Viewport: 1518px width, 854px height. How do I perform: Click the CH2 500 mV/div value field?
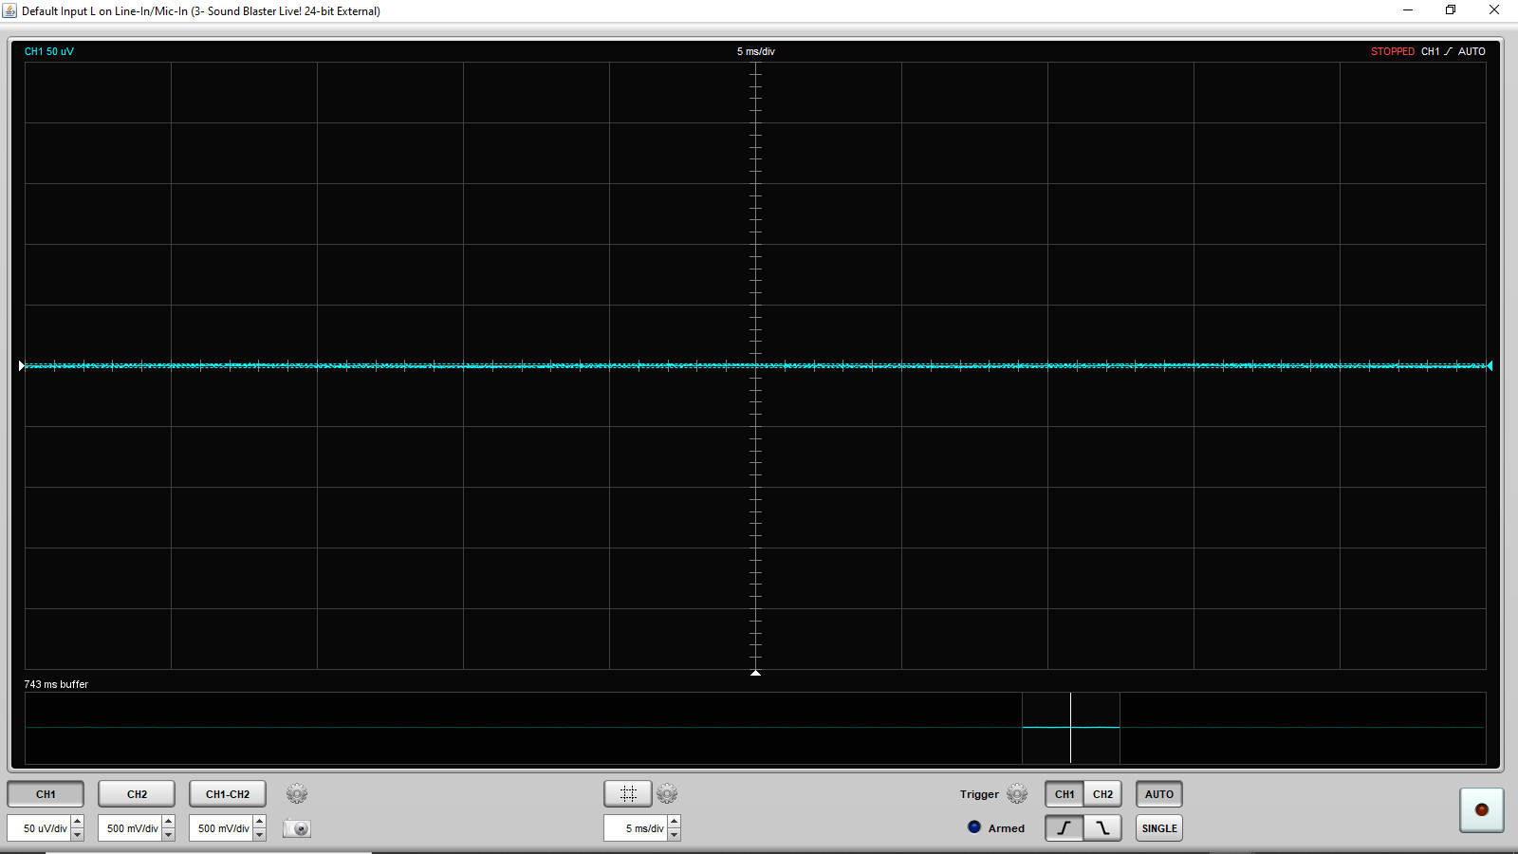click(131, 828)
